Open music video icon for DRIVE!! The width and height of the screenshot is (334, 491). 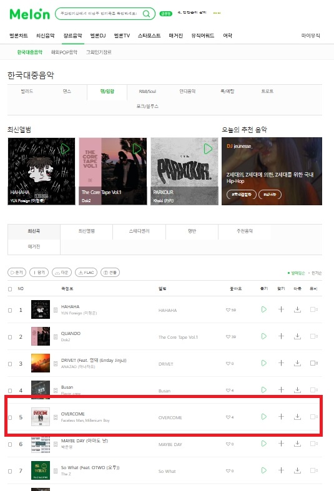point(313,363)
